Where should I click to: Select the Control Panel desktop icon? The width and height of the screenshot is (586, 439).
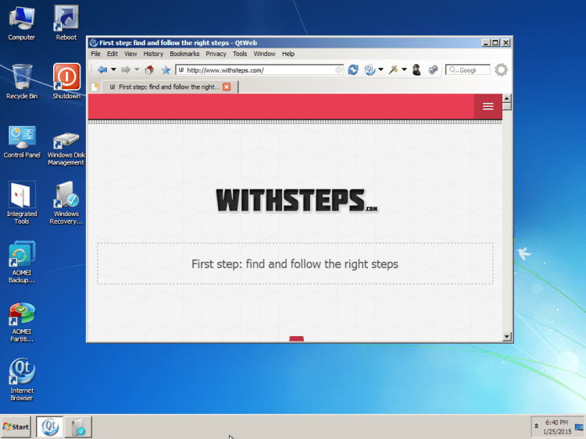pos(22,142)
